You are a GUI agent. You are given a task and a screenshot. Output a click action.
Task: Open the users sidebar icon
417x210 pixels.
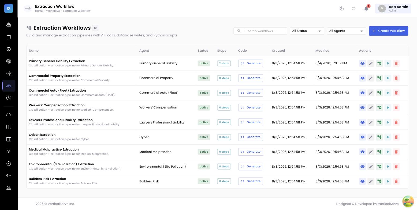coord(9,188)
